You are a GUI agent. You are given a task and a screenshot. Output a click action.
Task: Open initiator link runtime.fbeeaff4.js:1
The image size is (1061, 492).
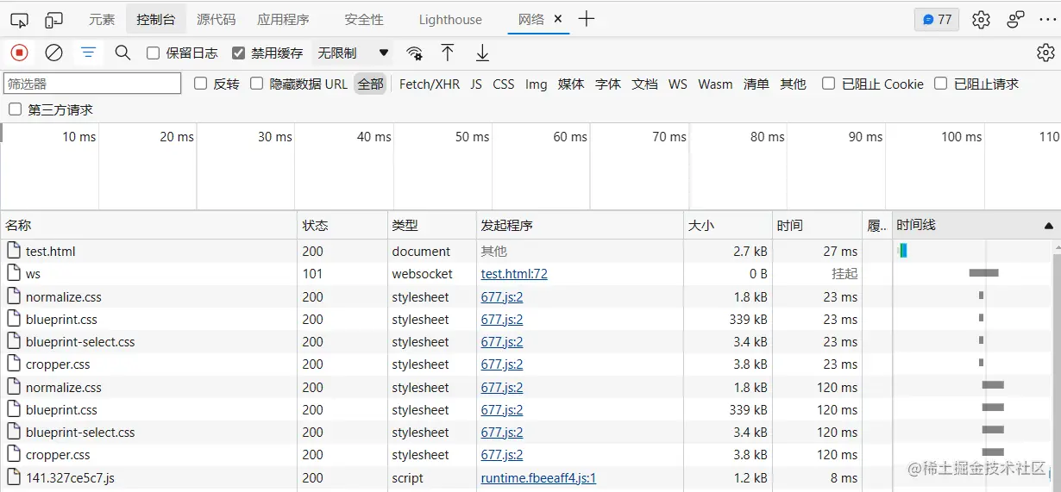[x=538, y=477]
